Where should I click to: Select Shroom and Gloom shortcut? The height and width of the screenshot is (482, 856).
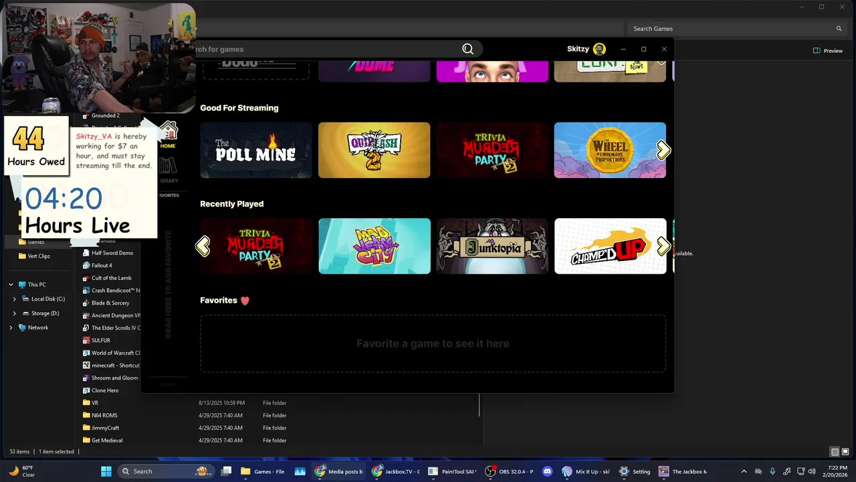click(x=110, y=378)
